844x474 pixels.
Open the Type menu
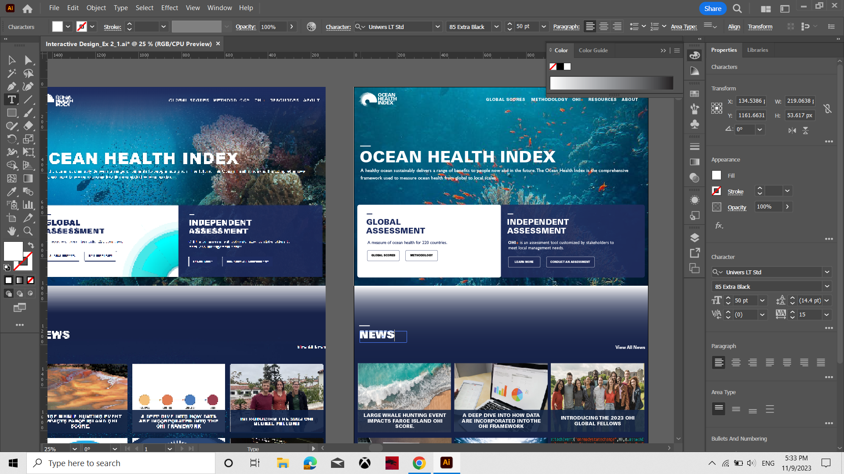120,8
